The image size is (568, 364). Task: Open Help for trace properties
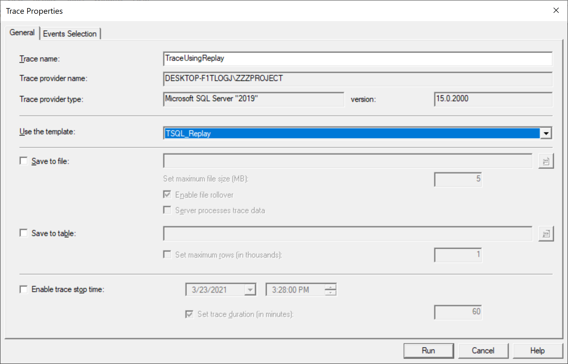[537, 351]
